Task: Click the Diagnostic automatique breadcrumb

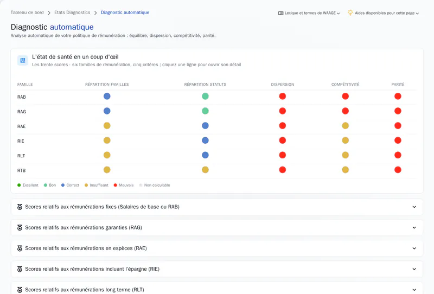Action: pos(125,12)
